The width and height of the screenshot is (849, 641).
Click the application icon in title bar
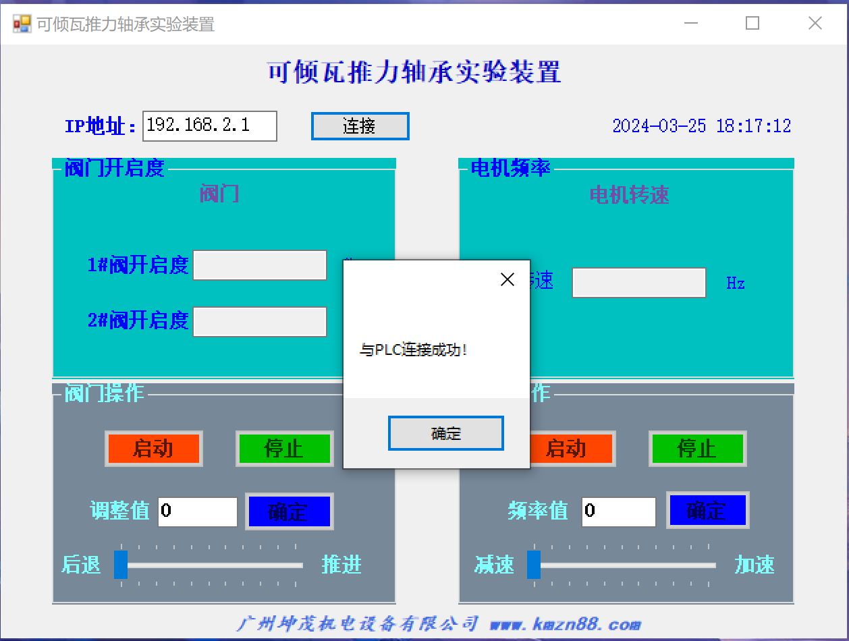click(22, 24)
